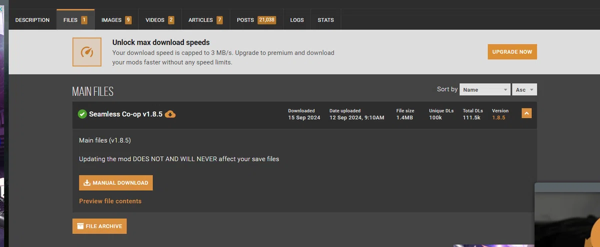Collapse the Seamless Co-op file entry
Screen dimensions: 600x247
(x=526, y=113)
